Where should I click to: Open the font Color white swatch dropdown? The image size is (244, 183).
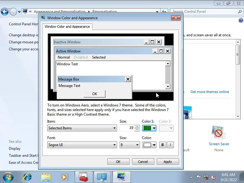click(149, 145)
